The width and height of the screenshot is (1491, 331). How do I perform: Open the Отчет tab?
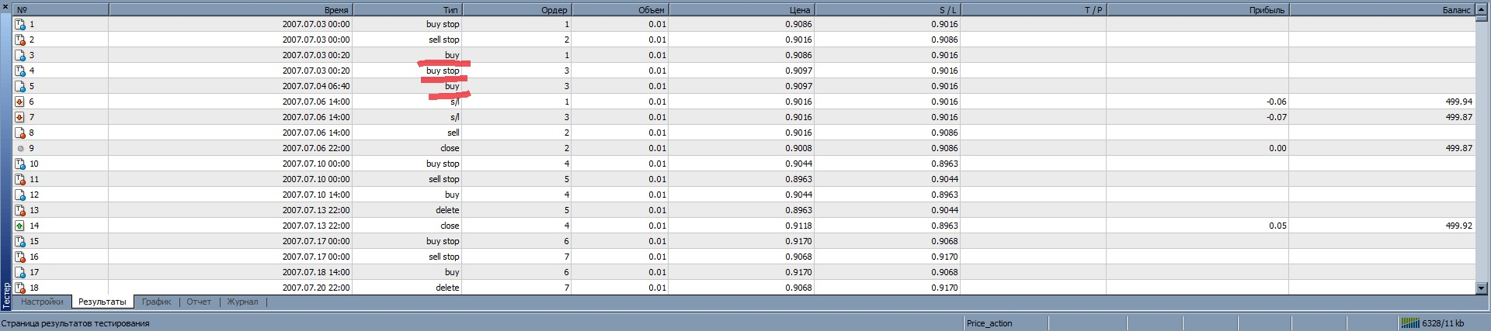tap(199, 302)
